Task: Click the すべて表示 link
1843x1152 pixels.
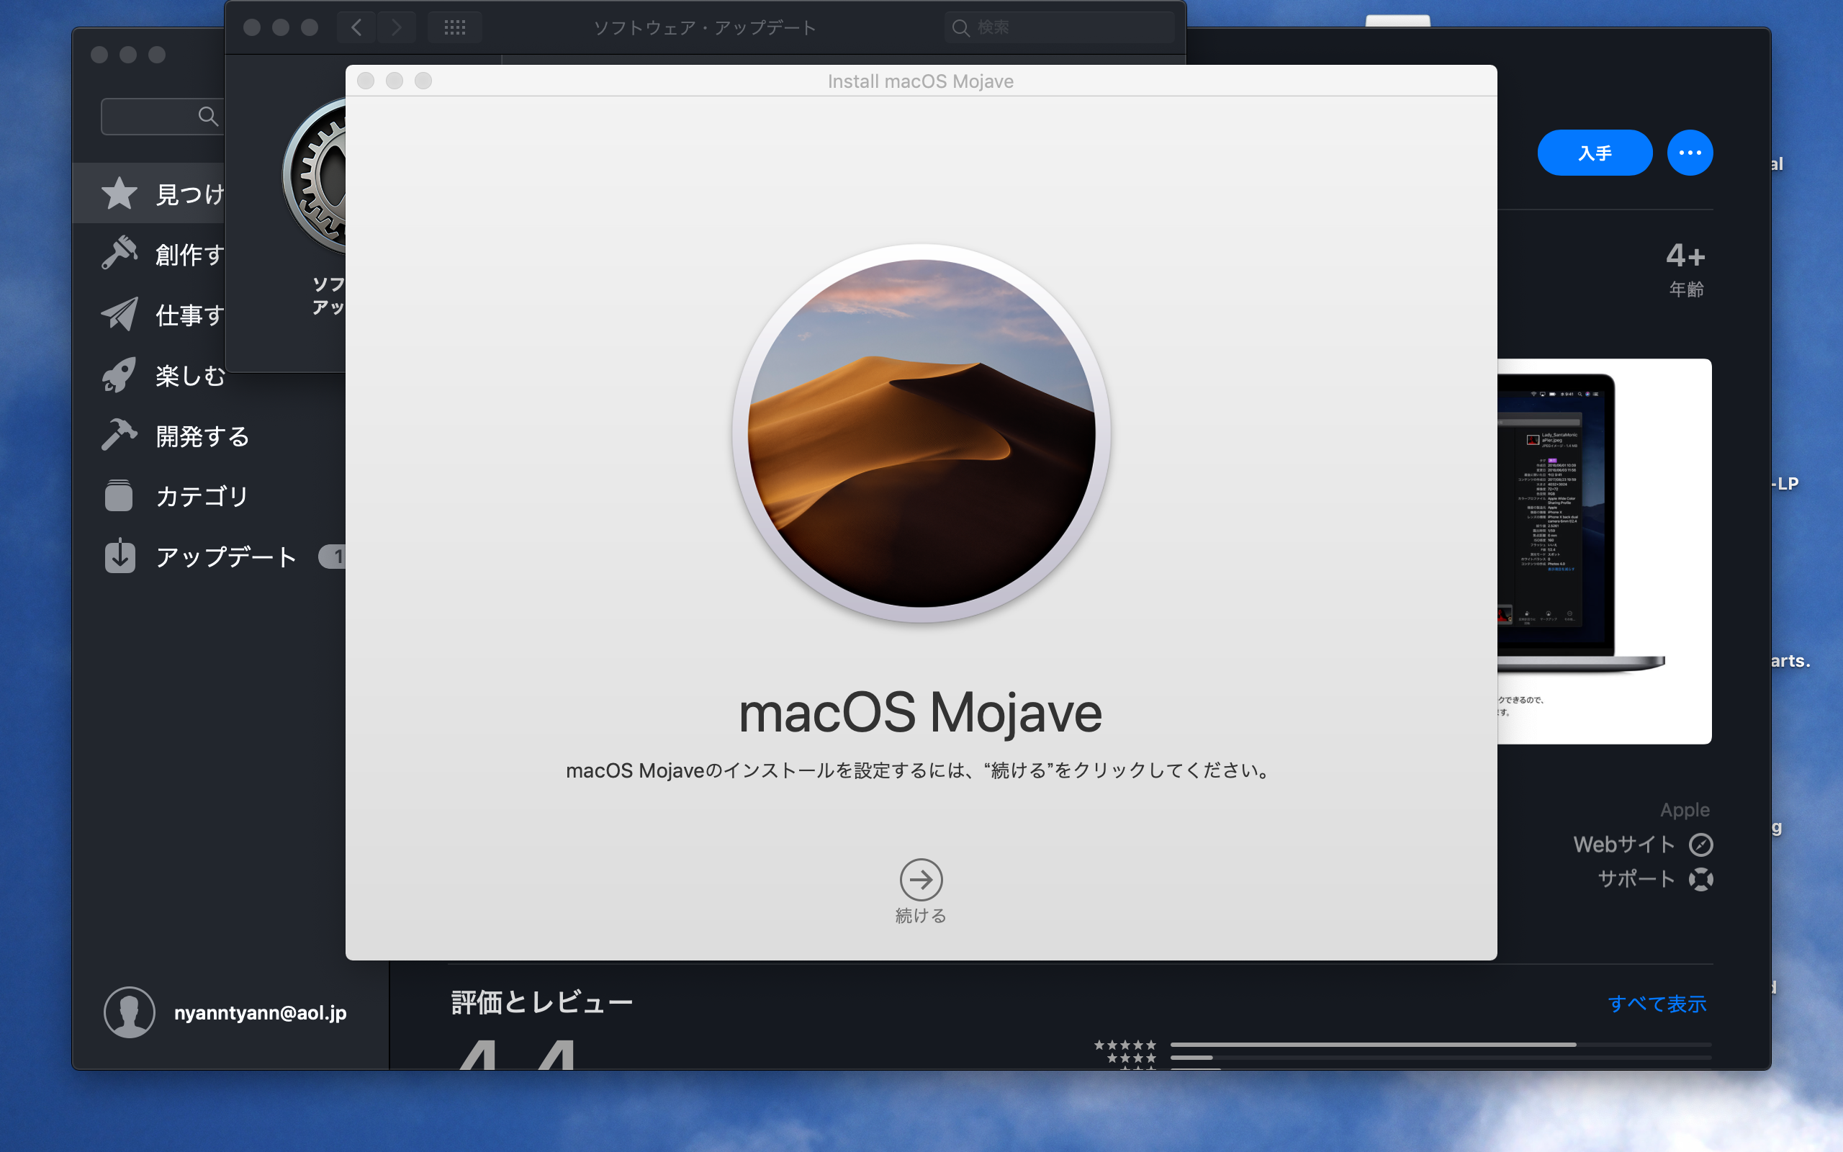Action: tap(1657, 1004)
